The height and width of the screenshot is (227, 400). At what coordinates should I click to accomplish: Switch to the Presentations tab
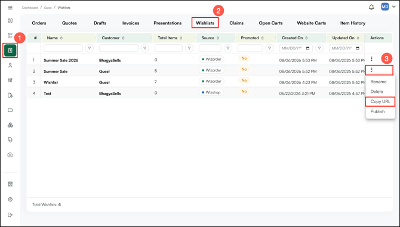[x=168, y=23]
